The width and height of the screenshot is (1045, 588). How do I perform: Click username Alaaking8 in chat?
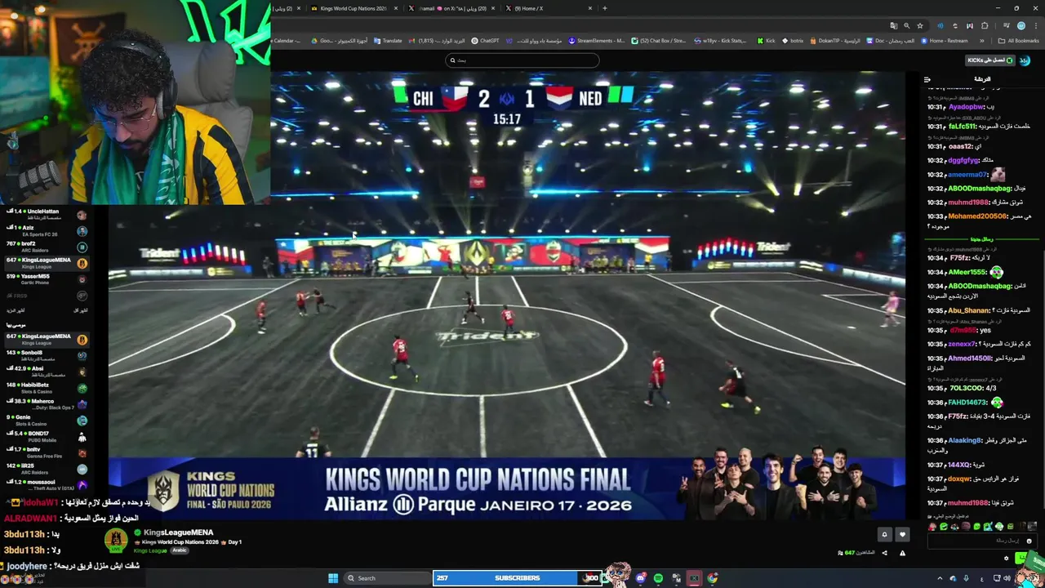pos(964,440)
